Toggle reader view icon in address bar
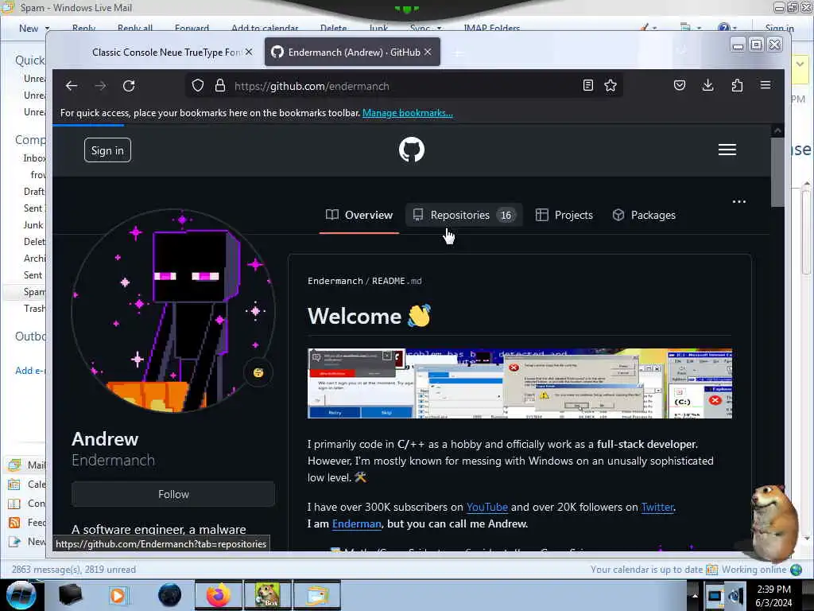Image resolution: width=814 pixels, height=611 pixels. click(x=587, y=86)
